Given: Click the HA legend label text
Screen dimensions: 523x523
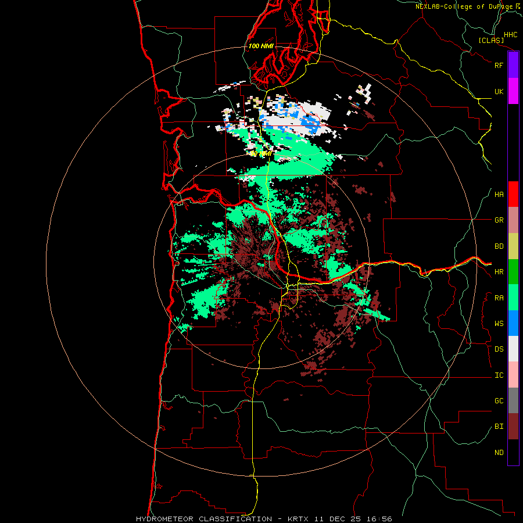Looking at the screenshot, I should (x=499, y=194).
